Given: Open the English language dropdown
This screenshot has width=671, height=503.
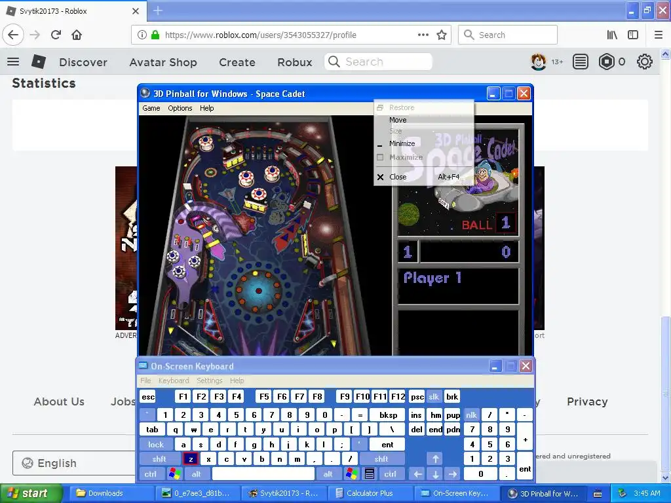Looking at the screenshot, I should tap(73, 463).
